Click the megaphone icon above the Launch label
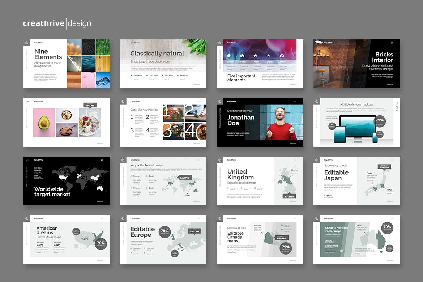Screen dimensions: 423x282 point(268,56)
